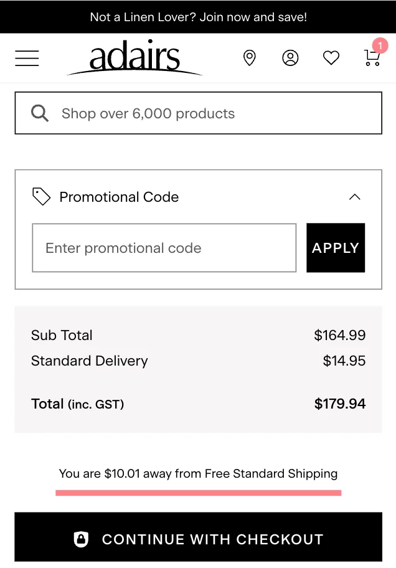The width and height of the screenshot is (396, 568).
Task: Click the Free Standard Shipping progress bar
Action: tap(198, 493)
